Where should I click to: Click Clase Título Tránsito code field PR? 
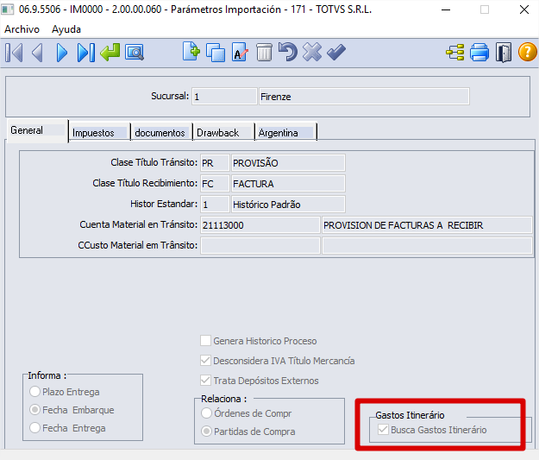[x=215, y=163]
